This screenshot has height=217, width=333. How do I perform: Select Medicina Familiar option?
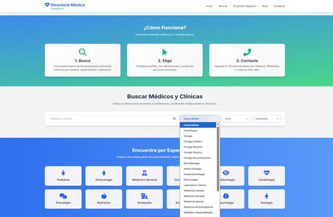pos(198,190)
